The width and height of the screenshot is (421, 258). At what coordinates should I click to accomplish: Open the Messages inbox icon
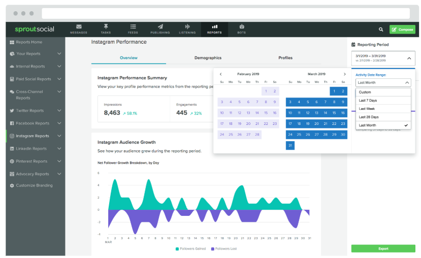point(79,26)
